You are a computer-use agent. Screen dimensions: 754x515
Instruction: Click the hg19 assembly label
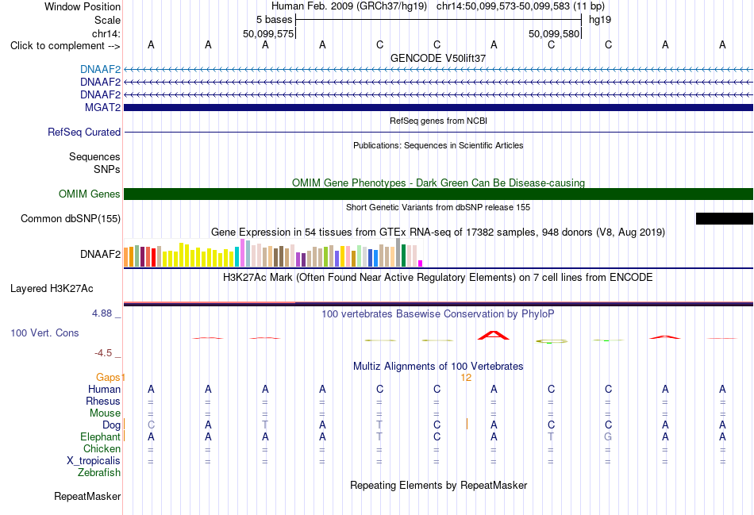point(600,20)
